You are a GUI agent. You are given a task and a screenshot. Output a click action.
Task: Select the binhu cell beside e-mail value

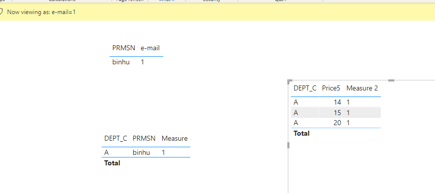121,62
